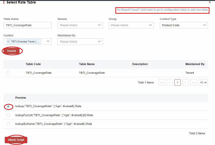The width and height of the screenshot is (215, 145).
Task: Close the Select Rate Table dialog
Action: click(x=210, y=2)
